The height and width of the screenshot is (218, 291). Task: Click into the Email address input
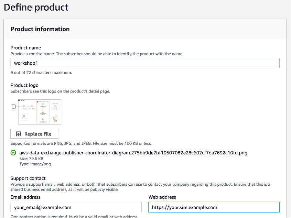76,207
